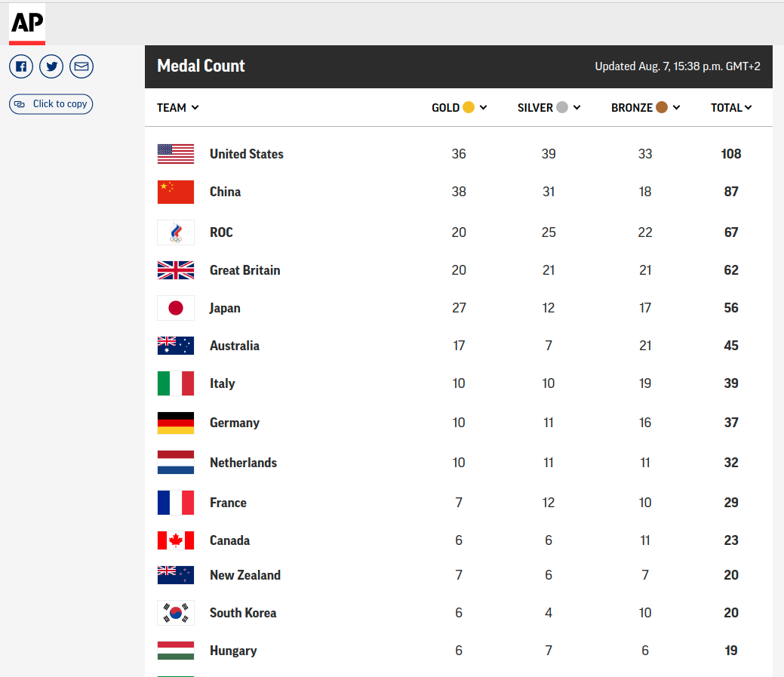Click the bronze medal circle icon

(662, 107)
